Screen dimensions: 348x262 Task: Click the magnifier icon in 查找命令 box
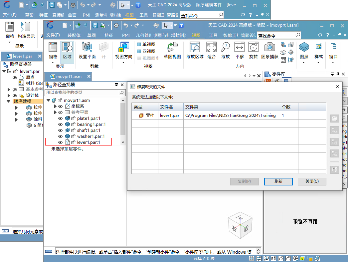point(298,35)
